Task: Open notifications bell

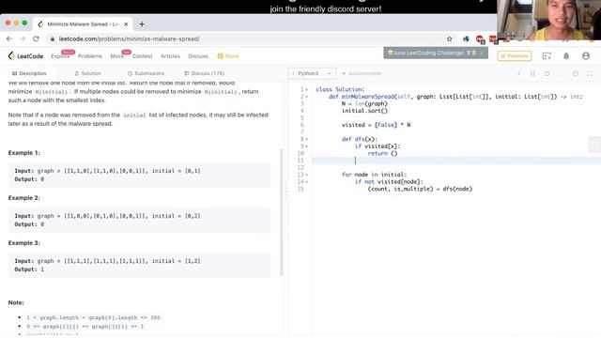Action: 566,56
